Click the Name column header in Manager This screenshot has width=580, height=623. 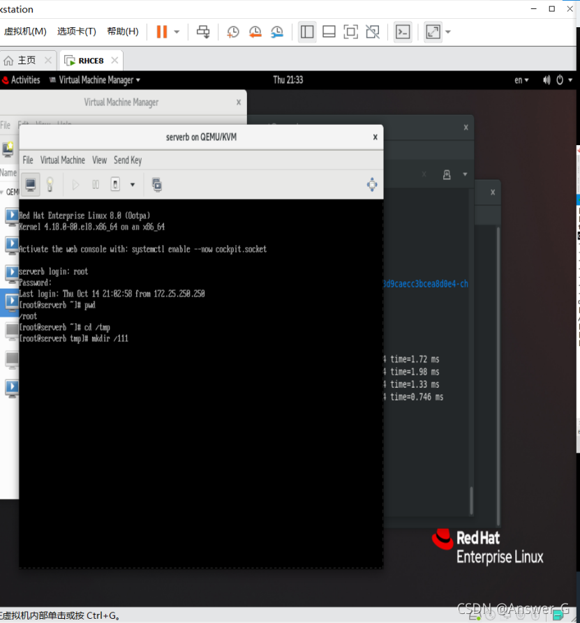pyautogui.click(x=8, y=173)
